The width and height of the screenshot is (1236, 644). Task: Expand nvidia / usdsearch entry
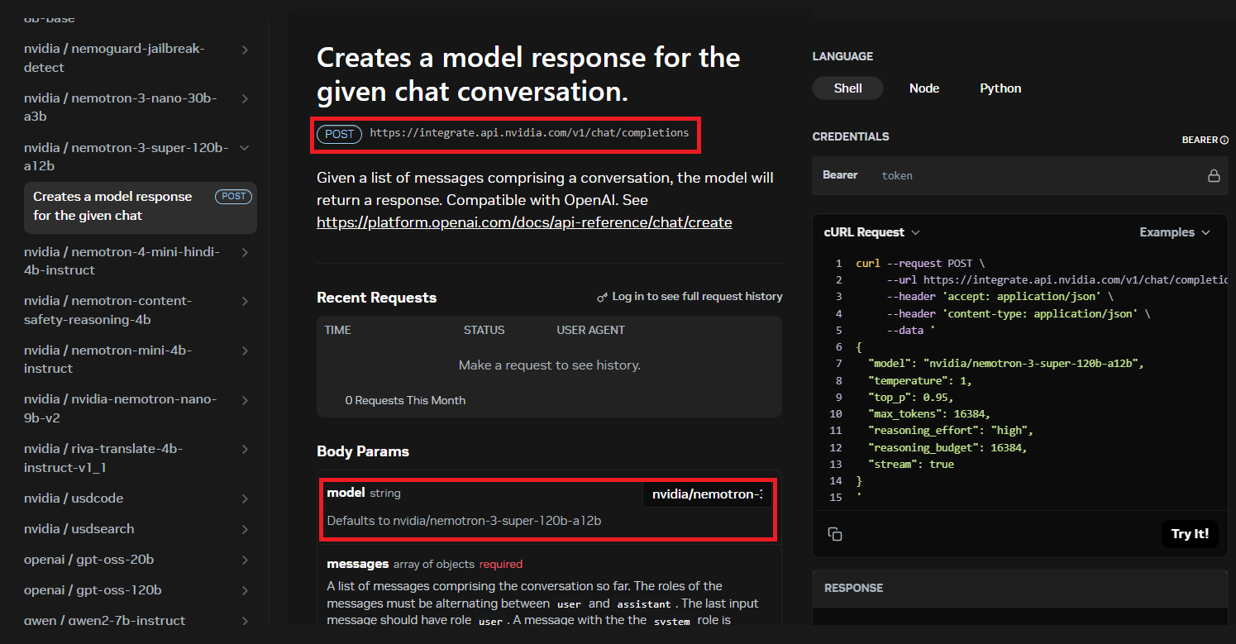point(245,529)
